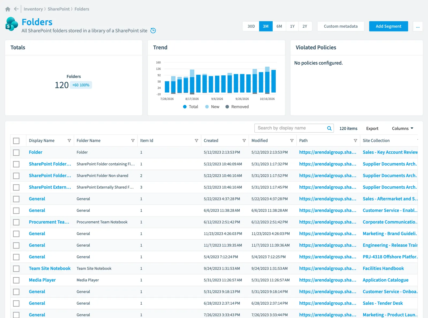Switch the time range to 1Y
The height and width of the screenshot is (318, 428).
(292, 26)
